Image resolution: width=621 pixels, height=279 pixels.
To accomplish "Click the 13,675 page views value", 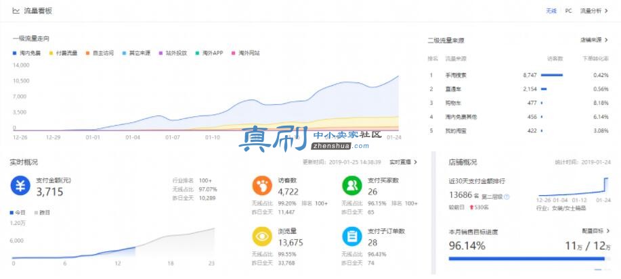I will (291, 243).
